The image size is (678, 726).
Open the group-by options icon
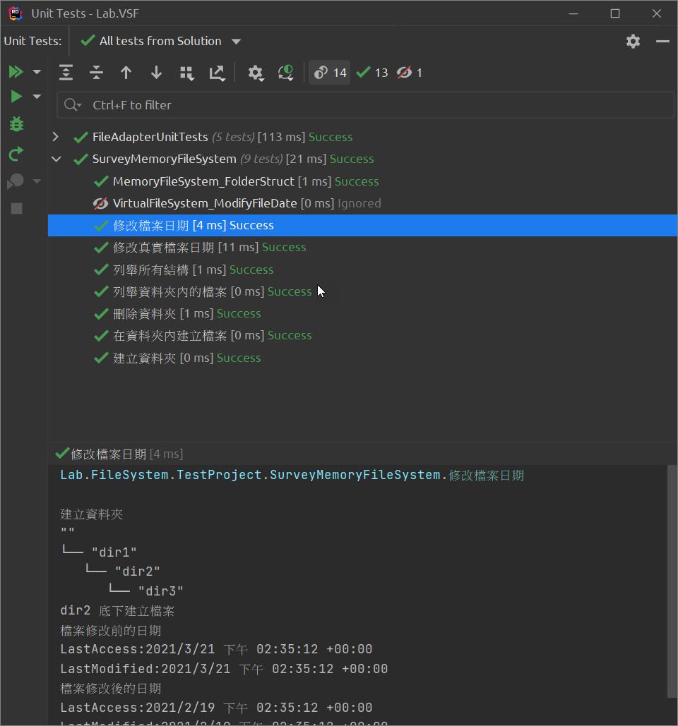point(186,73)
